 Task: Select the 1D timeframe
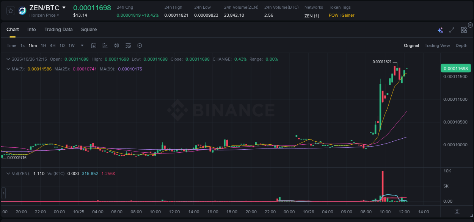coord(62,45)
